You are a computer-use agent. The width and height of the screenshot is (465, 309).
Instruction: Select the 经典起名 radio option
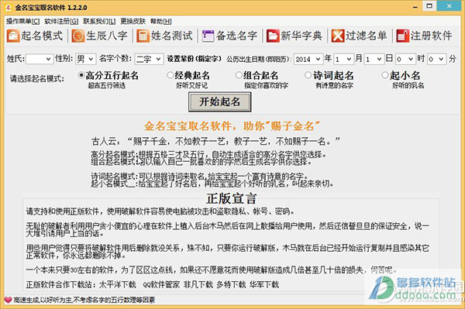click(x=170, y=75)
